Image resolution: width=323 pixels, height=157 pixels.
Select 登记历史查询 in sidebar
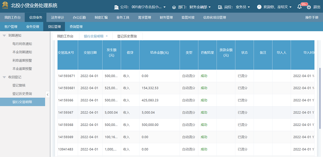point(22,94)
